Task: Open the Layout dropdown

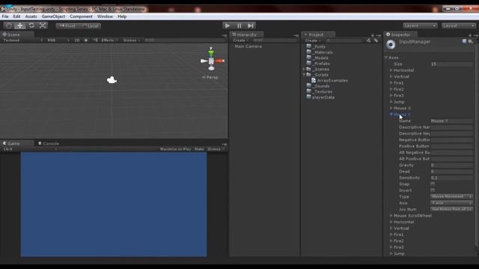Action: click(458, 26)
